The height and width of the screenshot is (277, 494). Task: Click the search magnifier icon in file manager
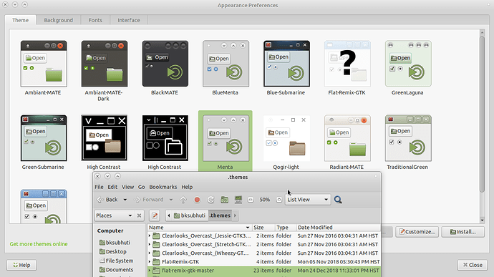(x=338, y=200)
